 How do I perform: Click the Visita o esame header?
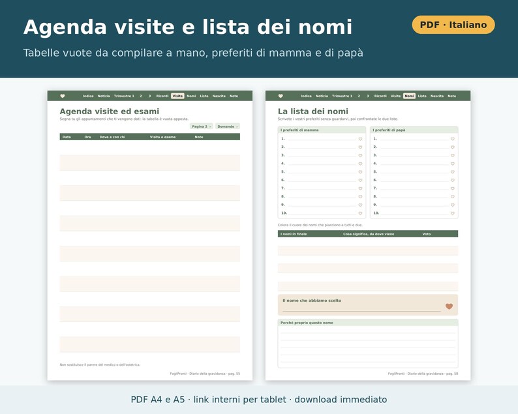163,137
